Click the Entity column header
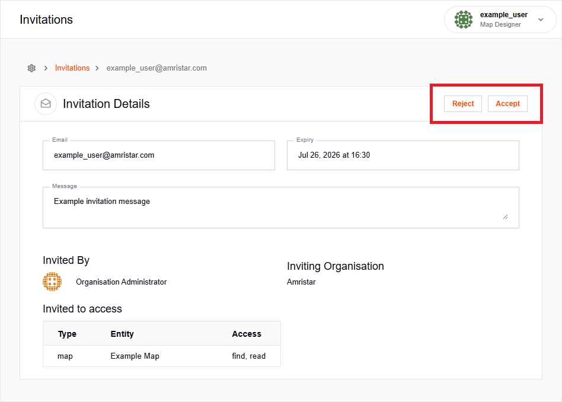This screenshot has width=562, height=402. [122, 334]
